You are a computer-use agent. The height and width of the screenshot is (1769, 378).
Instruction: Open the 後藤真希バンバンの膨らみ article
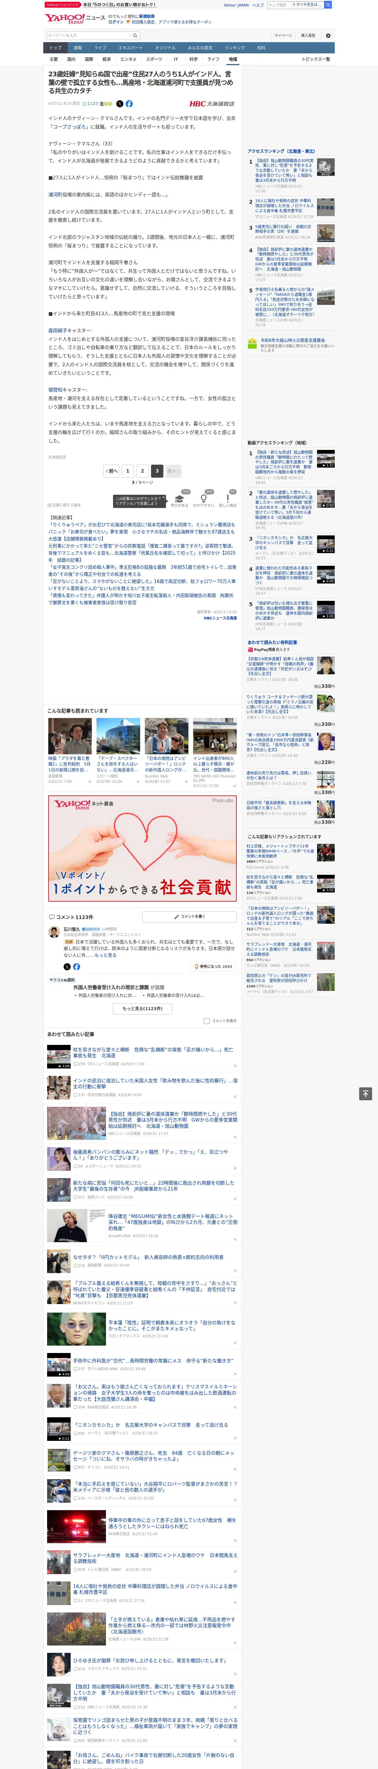(150, 1155)
